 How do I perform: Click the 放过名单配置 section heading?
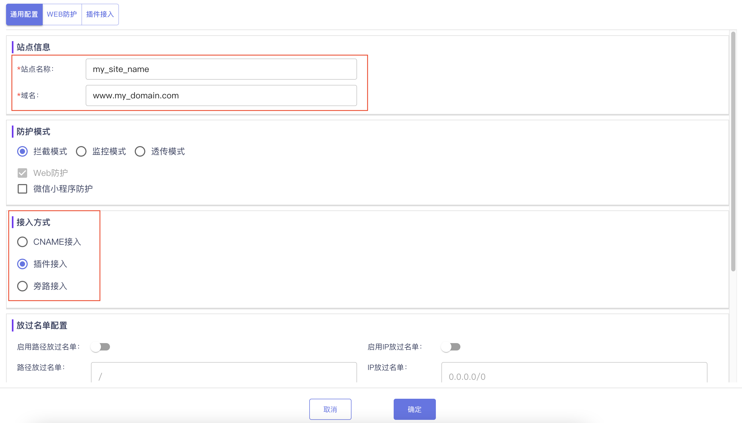point(42,325)
